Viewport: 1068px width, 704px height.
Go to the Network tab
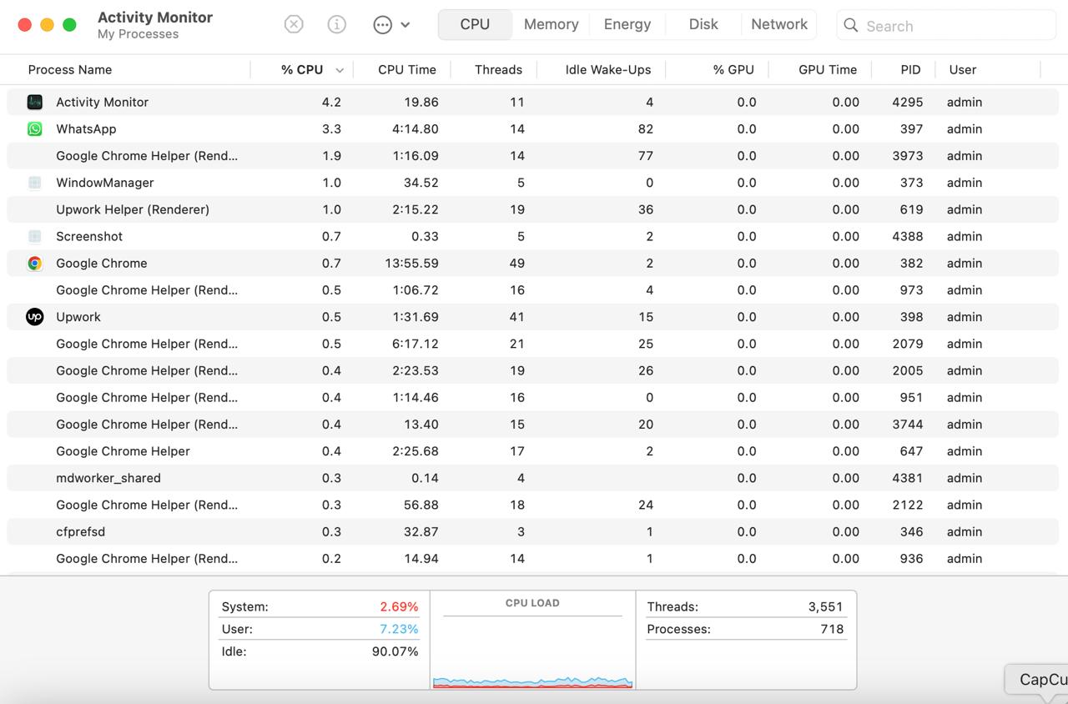tap(778, 24)
